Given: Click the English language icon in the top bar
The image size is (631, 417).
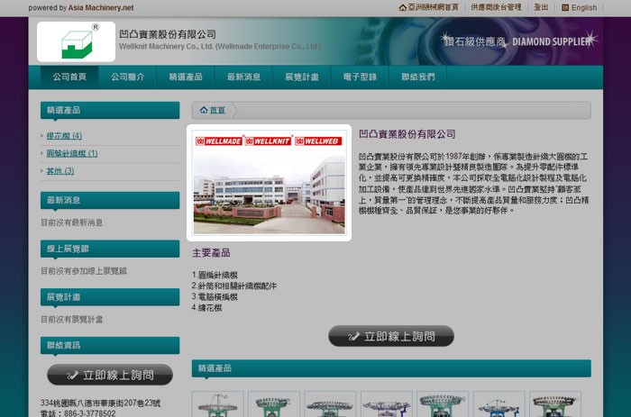Looking at the screenshot, I should [x=565, y=7].
